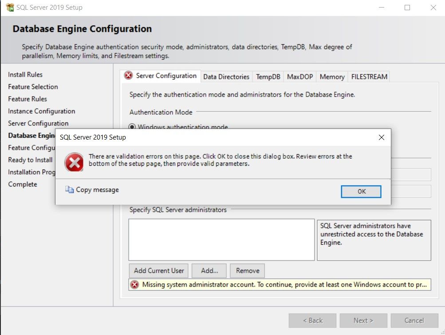The height and width of the screenshot is (335, 445).
Task: Select Instance Configuration in the steps list
Action: (x=41, y=111)
